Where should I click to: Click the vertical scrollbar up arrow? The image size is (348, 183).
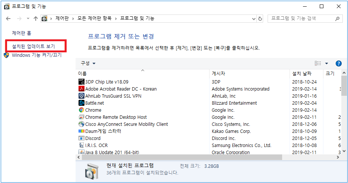(344, 73)
